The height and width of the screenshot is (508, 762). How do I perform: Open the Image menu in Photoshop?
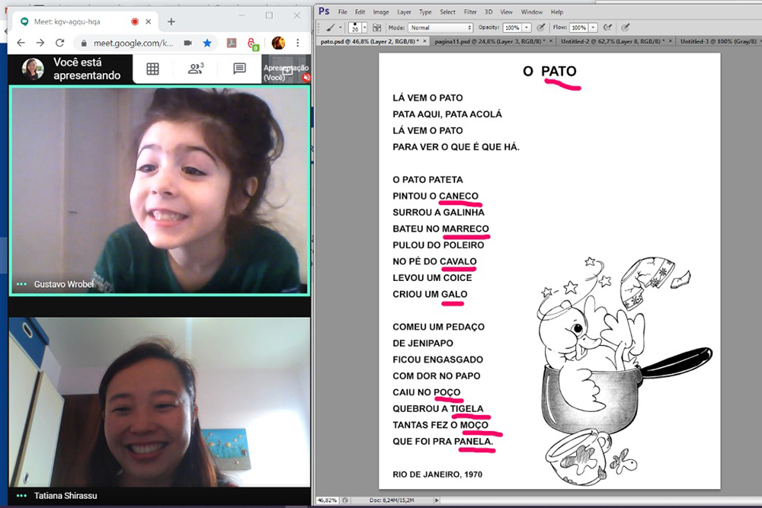(381, 12)
